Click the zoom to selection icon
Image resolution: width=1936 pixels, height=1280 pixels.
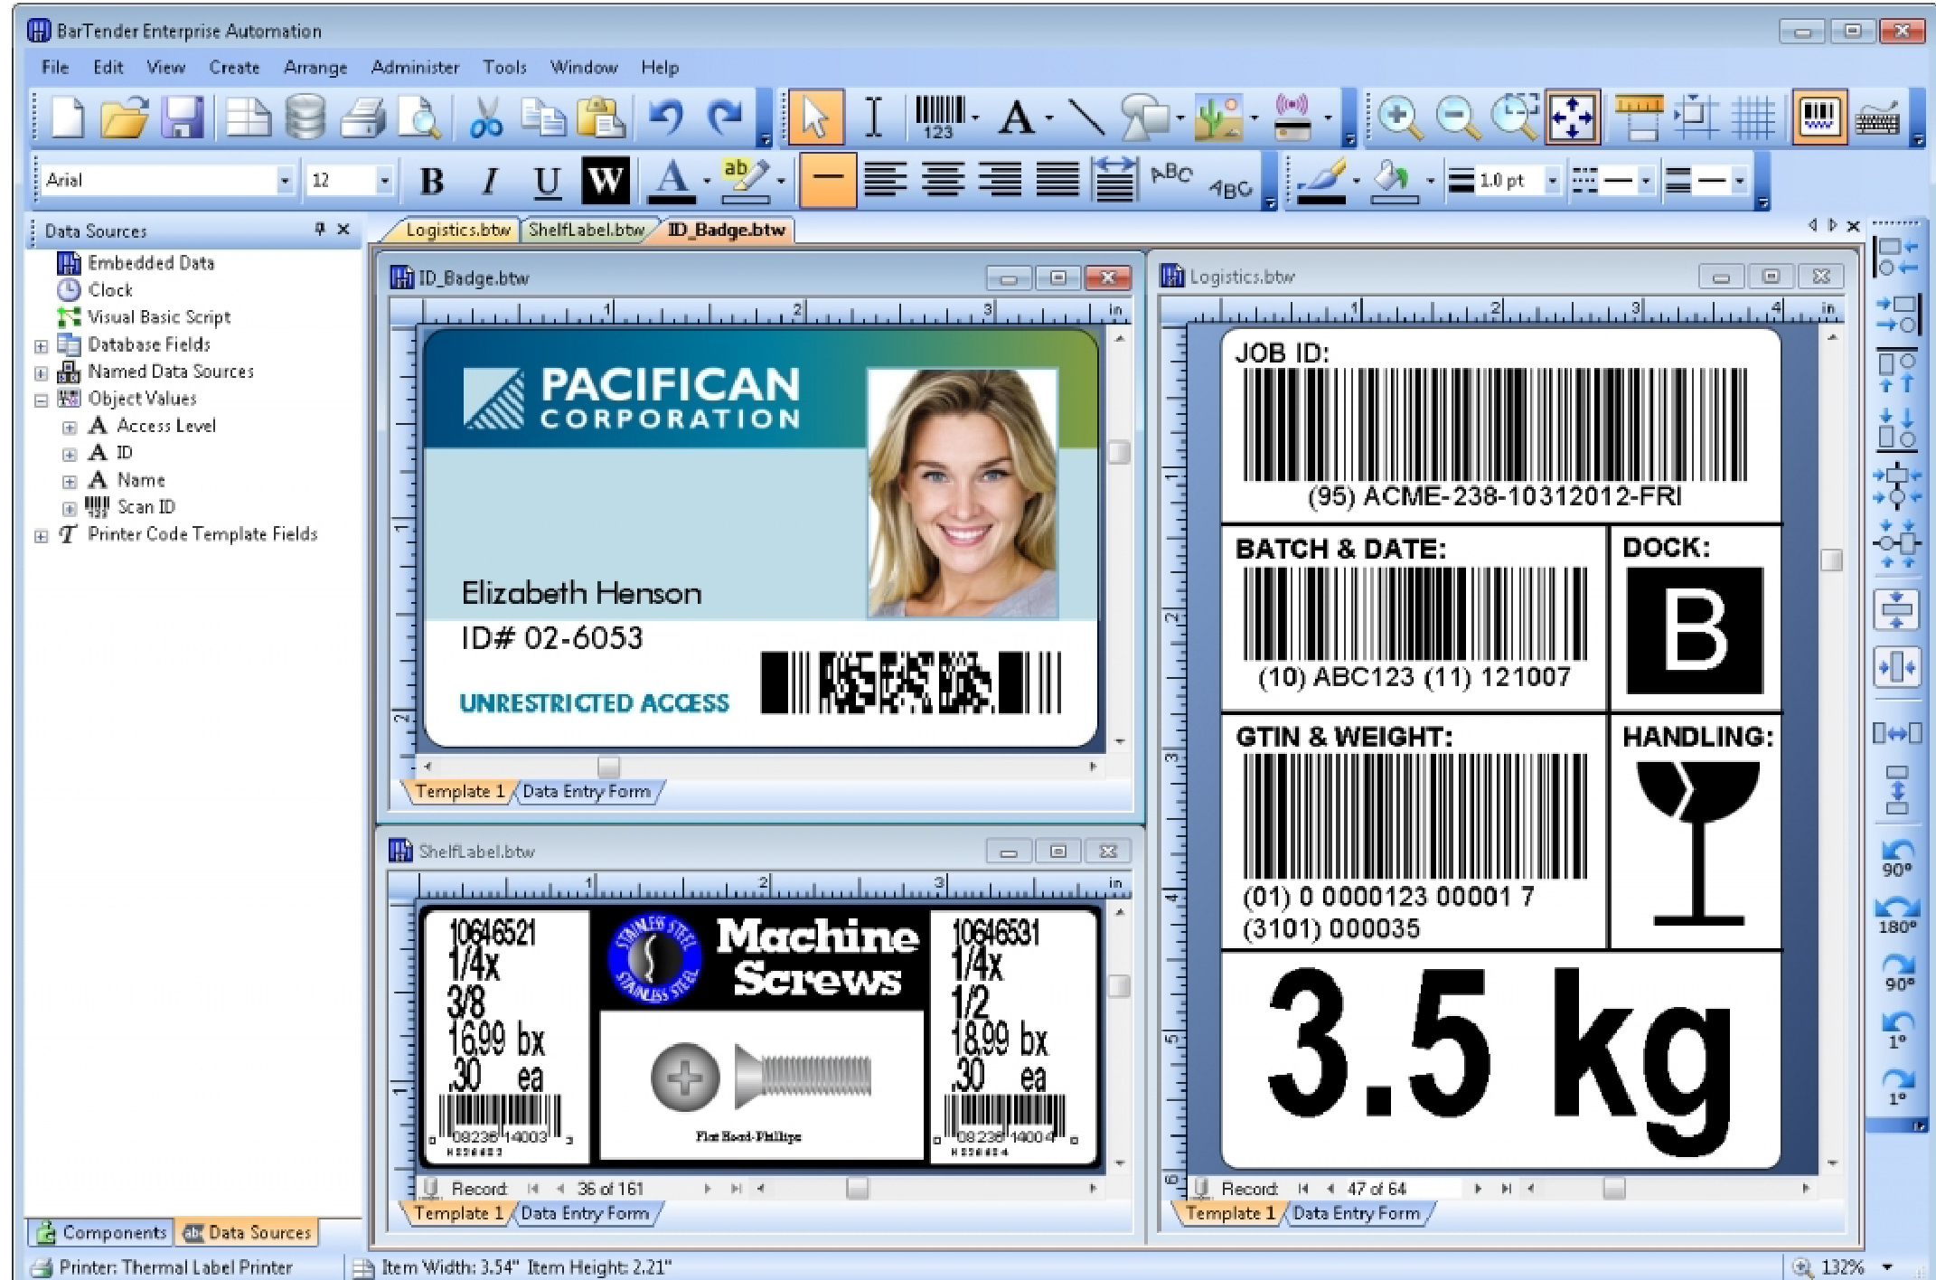[1515, 118]
